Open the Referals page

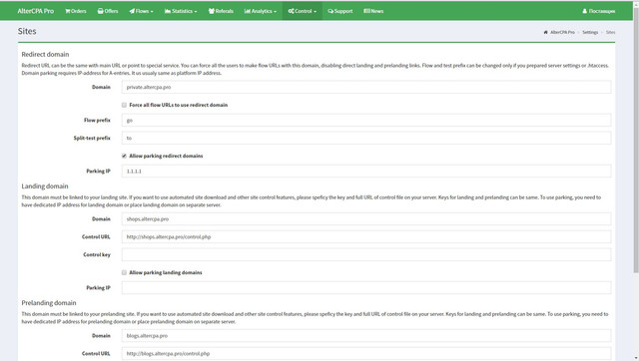(x=221, y=11)
